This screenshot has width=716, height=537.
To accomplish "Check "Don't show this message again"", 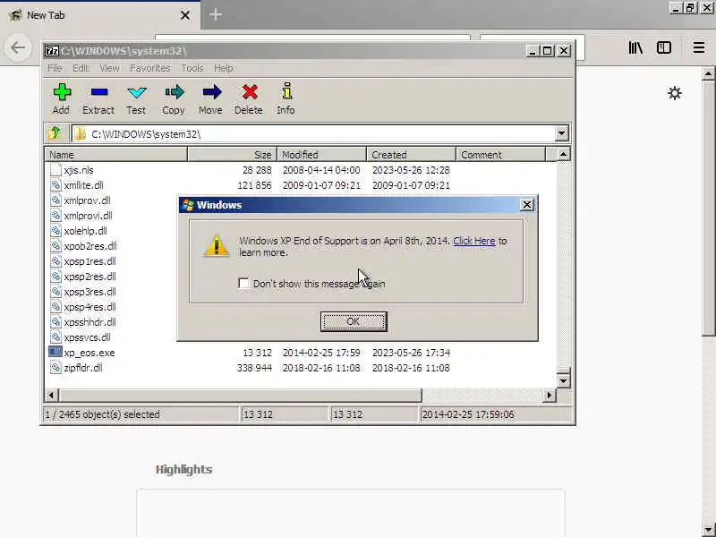I will pos(243,284).
